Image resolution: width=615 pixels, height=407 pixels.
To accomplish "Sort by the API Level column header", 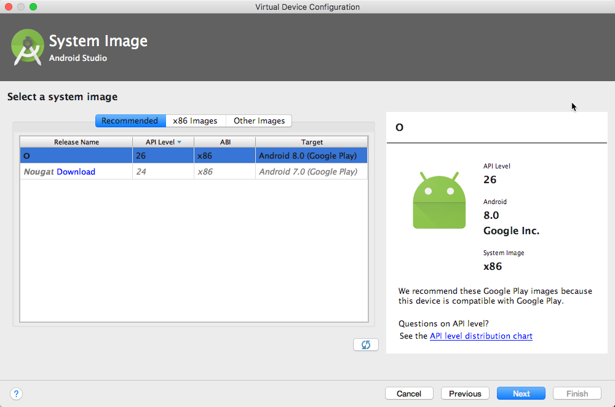I will click(x=163, y=142).
